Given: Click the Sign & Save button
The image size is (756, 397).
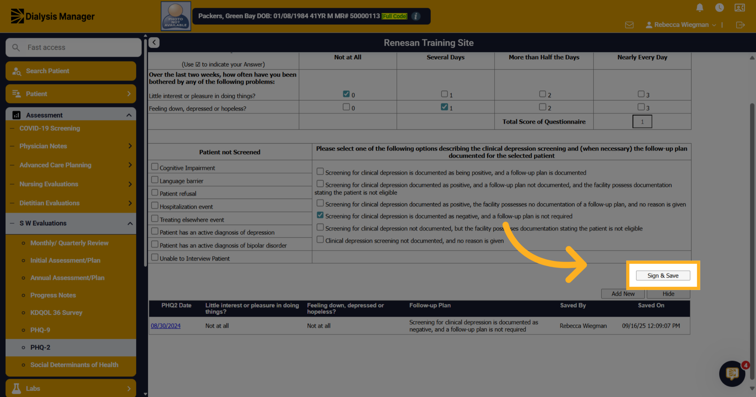Looking at the screenshot, I should [x=663, y=276].
